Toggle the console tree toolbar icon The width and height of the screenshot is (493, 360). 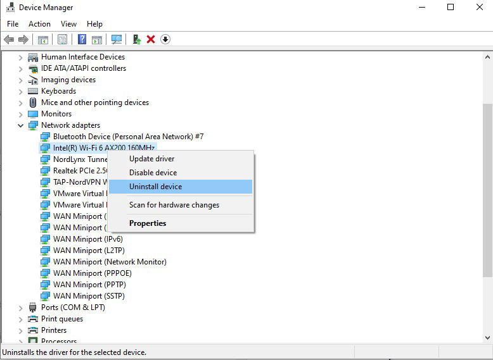pyautogui.click(x=42, y=40)
